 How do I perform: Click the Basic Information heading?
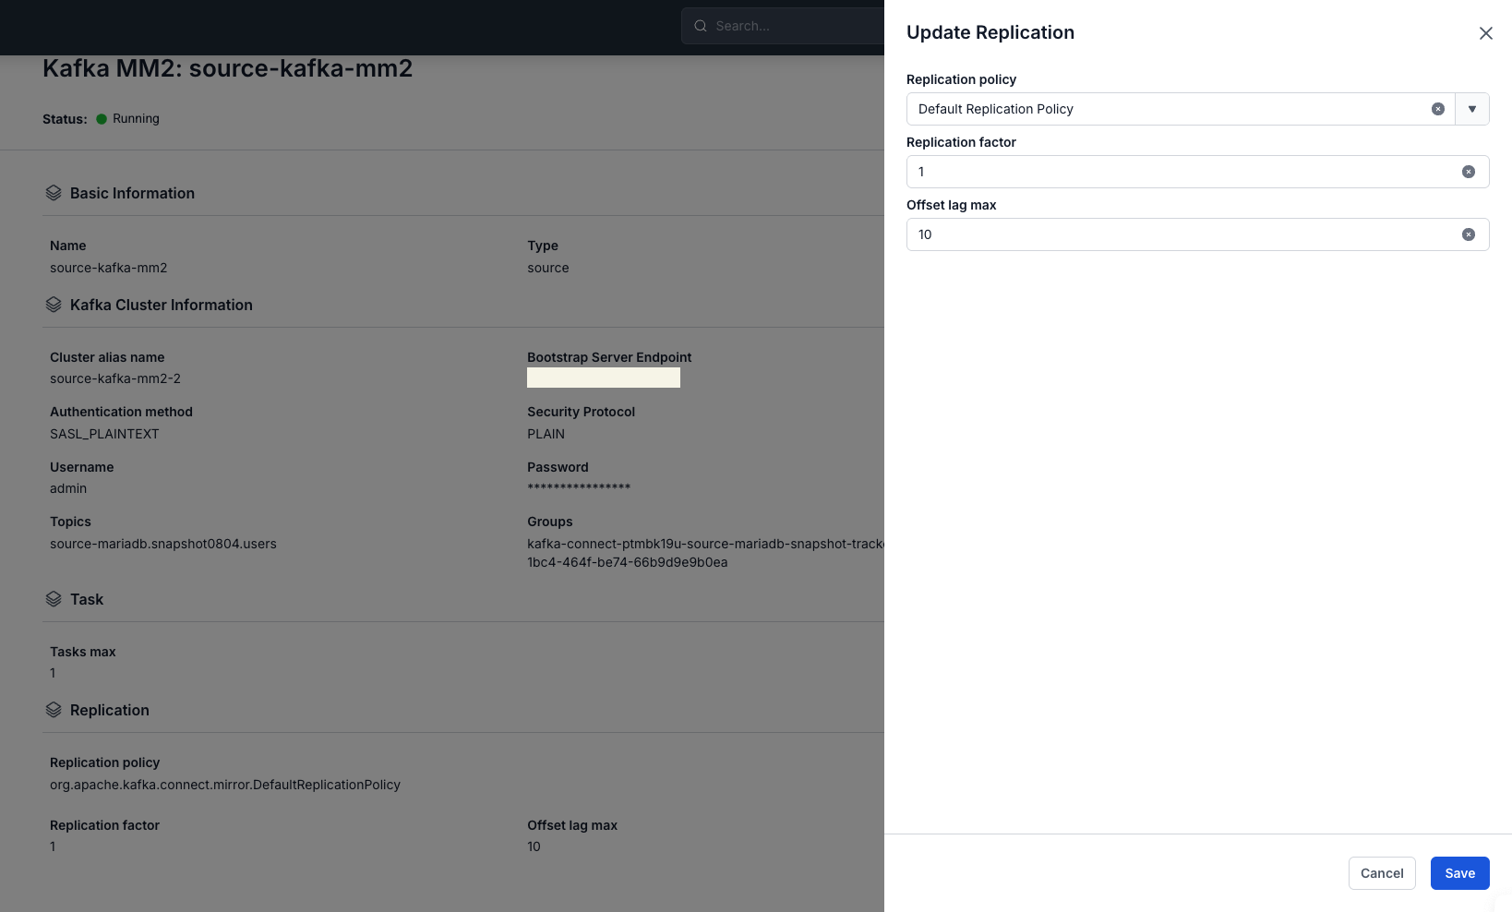click(x=132, y=193)
